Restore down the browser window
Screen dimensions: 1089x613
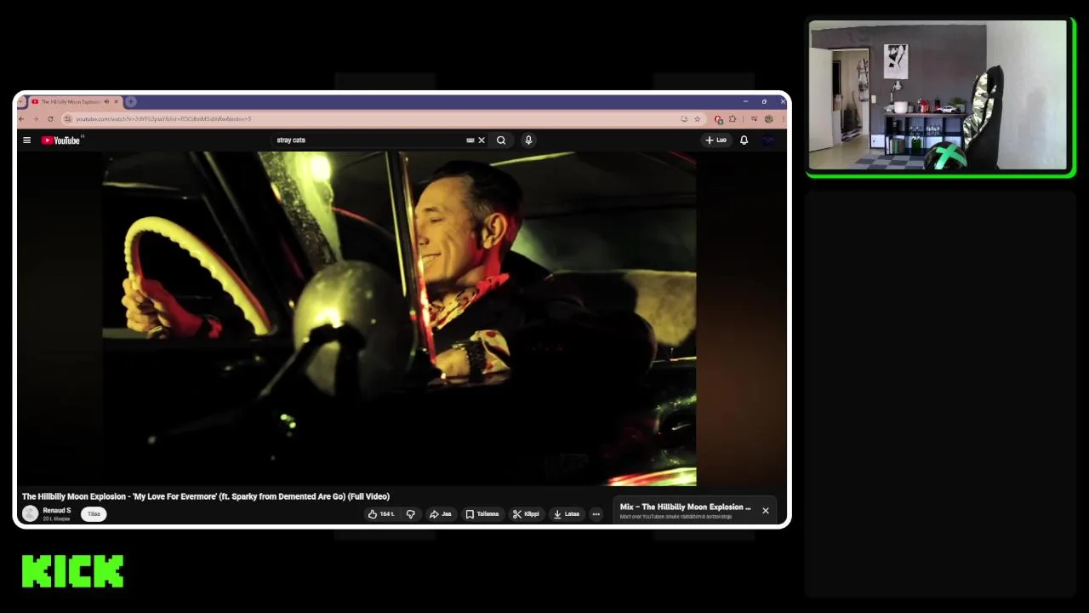click(764, 102)
